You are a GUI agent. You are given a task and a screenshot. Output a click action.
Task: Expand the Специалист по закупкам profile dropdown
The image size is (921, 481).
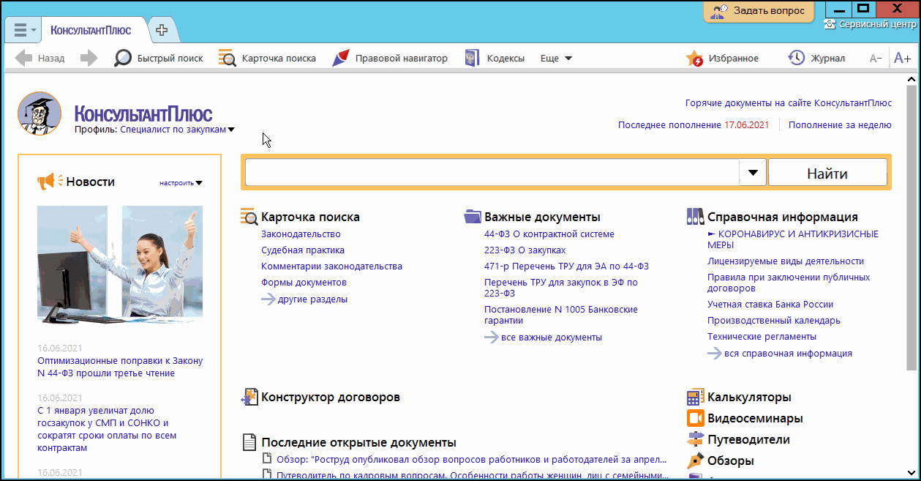178,130
